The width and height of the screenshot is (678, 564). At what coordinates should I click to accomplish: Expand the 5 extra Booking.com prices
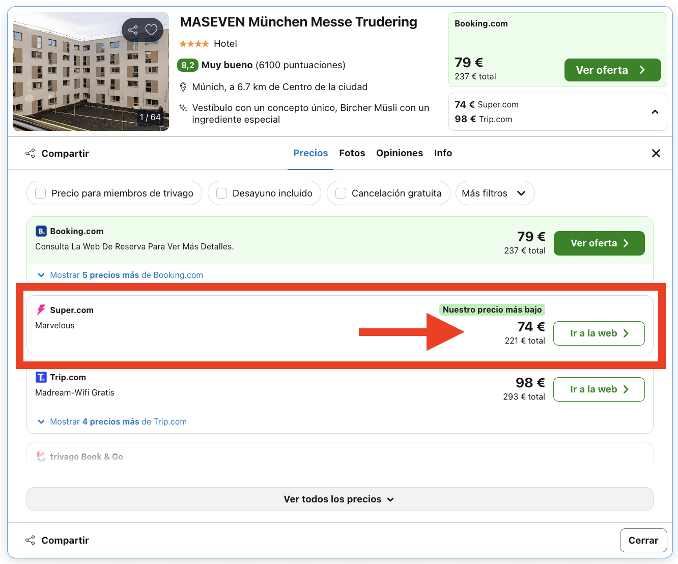pos(120,275)
